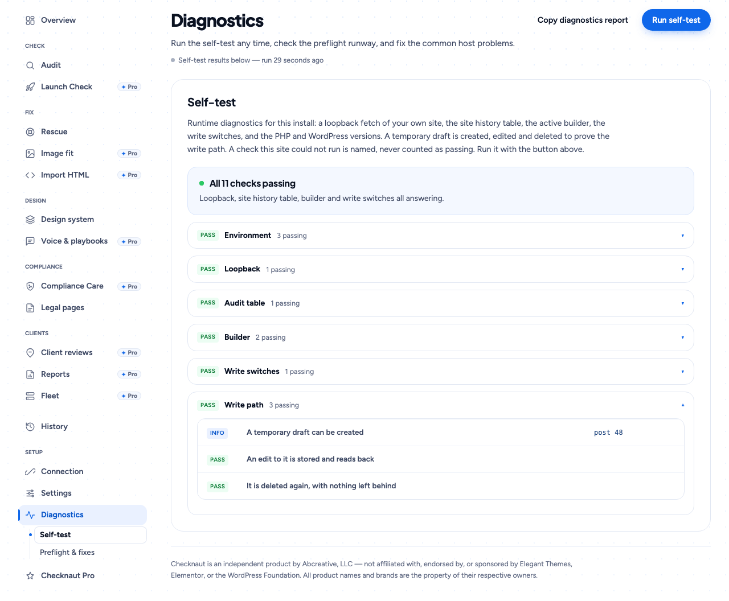Click the Overview grid icon

pos(30,20)
